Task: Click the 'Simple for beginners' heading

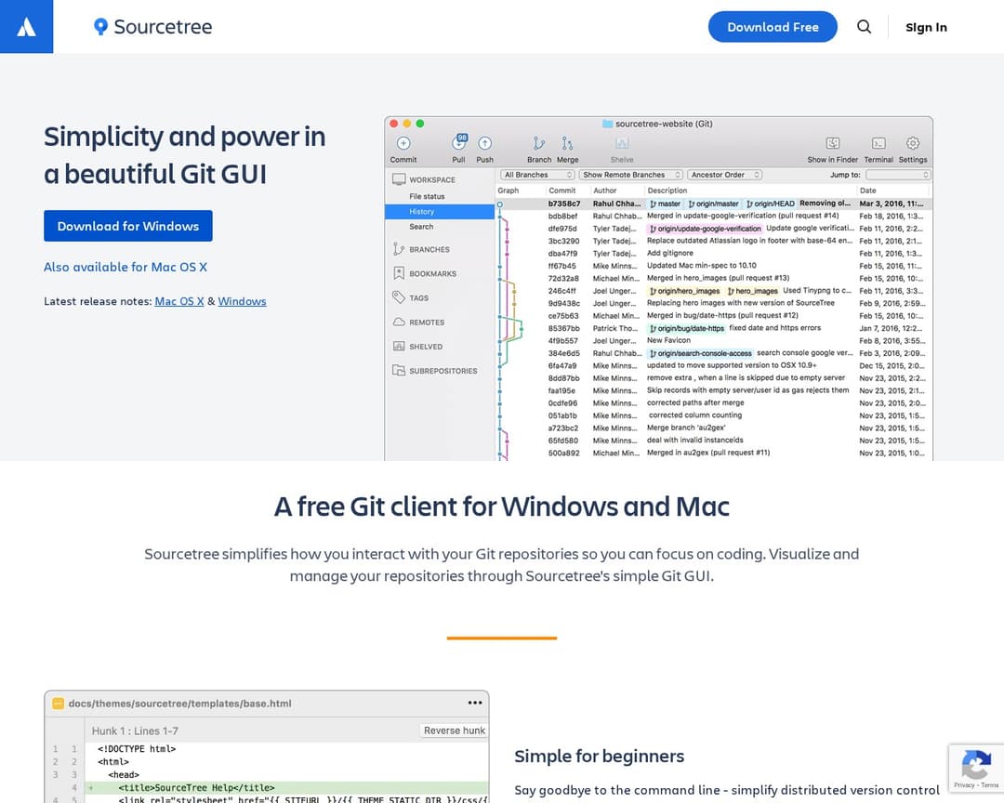Action: click(600, 757)
